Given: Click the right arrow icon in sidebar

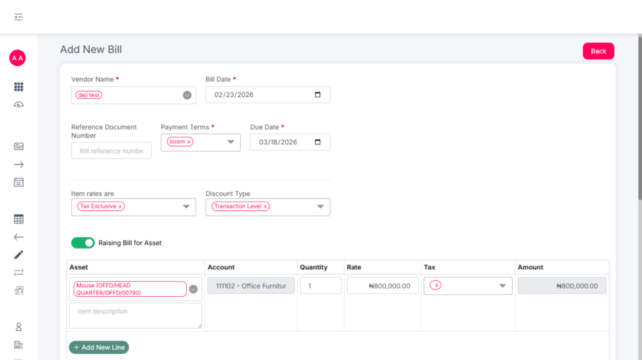Looking at the screenshot, I should coord(19,165).
